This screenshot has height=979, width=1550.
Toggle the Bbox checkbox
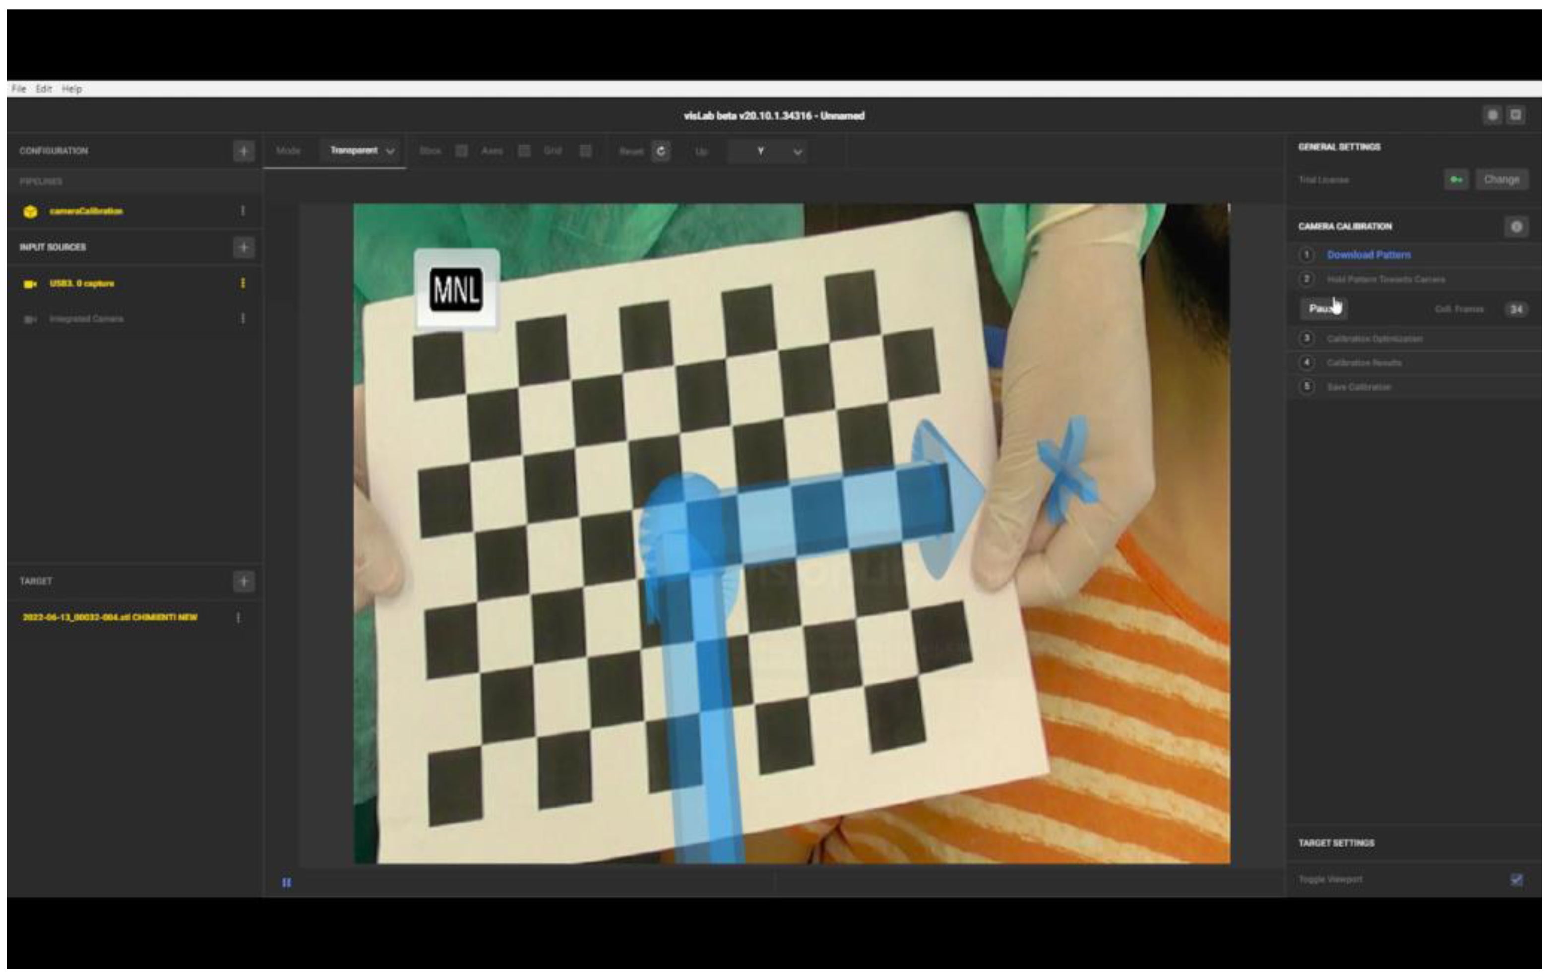pos(461,151)
